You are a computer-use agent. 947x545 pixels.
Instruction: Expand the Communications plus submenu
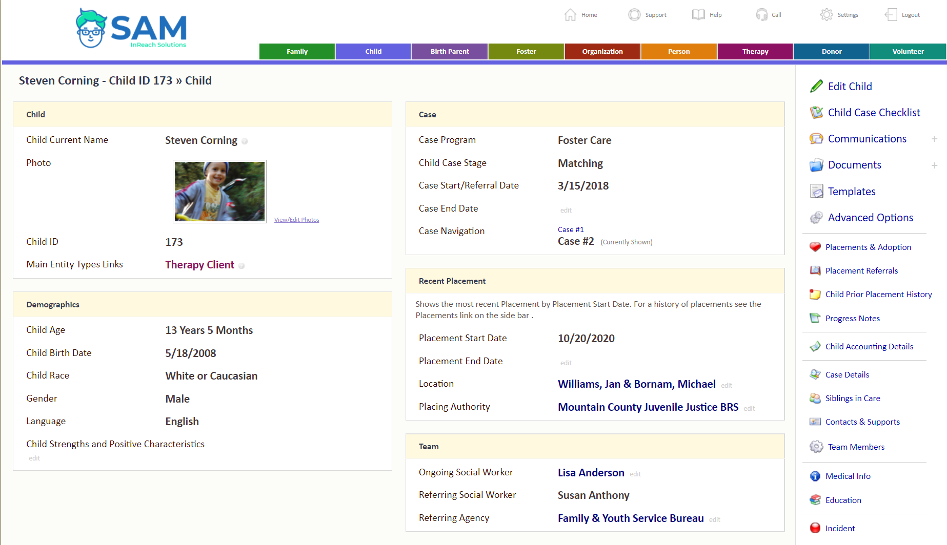(935, 139)
